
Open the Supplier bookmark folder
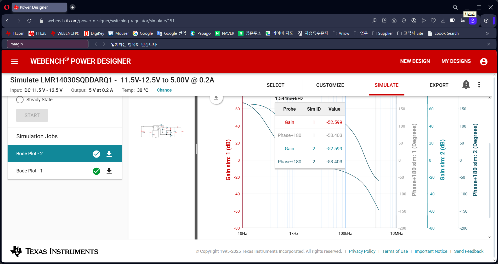point(382,33)
